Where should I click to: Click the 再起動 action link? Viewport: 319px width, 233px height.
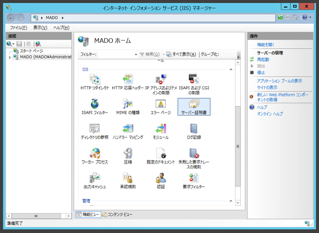coord(263,59)
